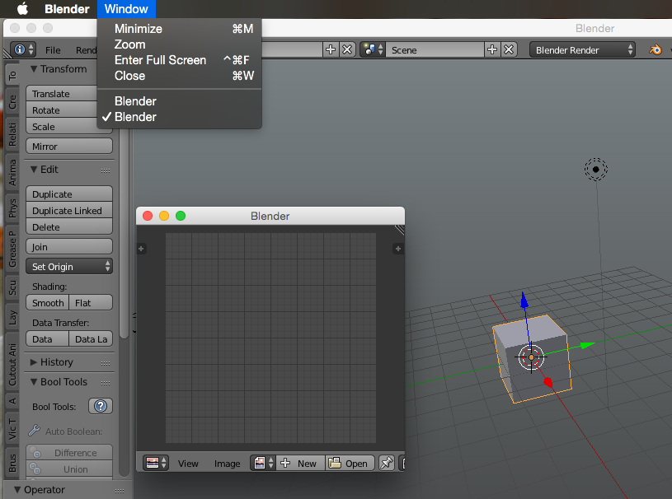Select the checked Blender window entry
Image resolution: width=672 pixels, height=499 pixels.
tap(179, 117)
